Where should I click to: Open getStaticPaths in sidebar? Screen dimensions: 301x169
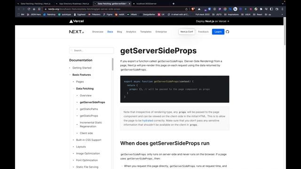[89, 109]
